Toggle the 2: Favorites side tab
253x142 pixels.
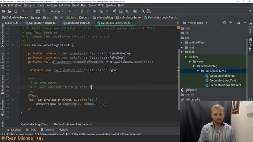coord(2,108)
